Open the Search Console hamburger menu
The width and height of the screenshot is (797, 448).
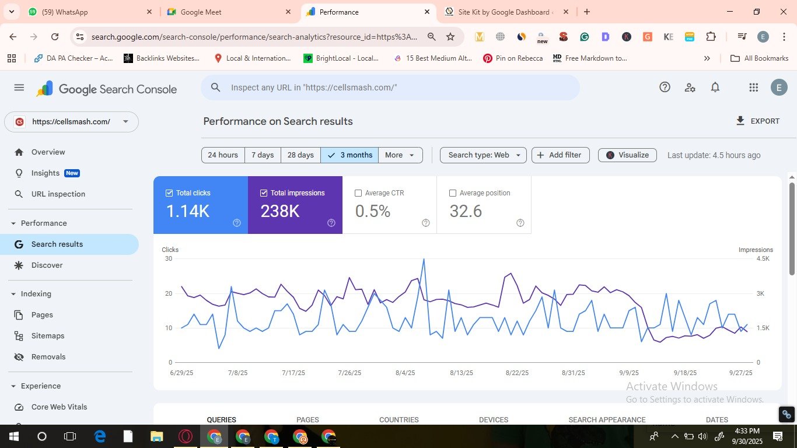tap(19, 87)
